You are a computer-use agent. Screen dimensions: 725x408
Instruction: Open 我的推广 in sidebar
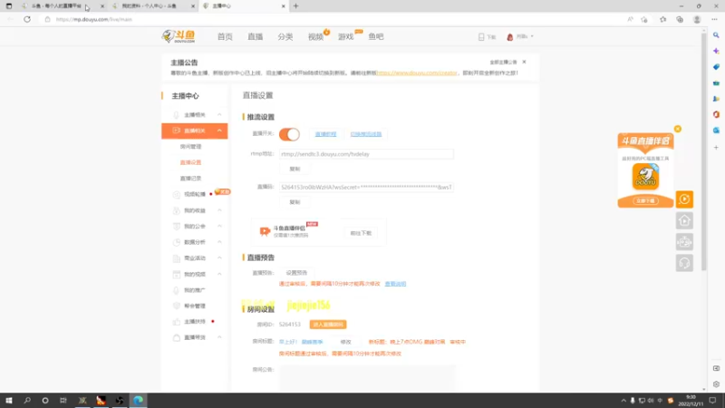click(x=195, y=290)
